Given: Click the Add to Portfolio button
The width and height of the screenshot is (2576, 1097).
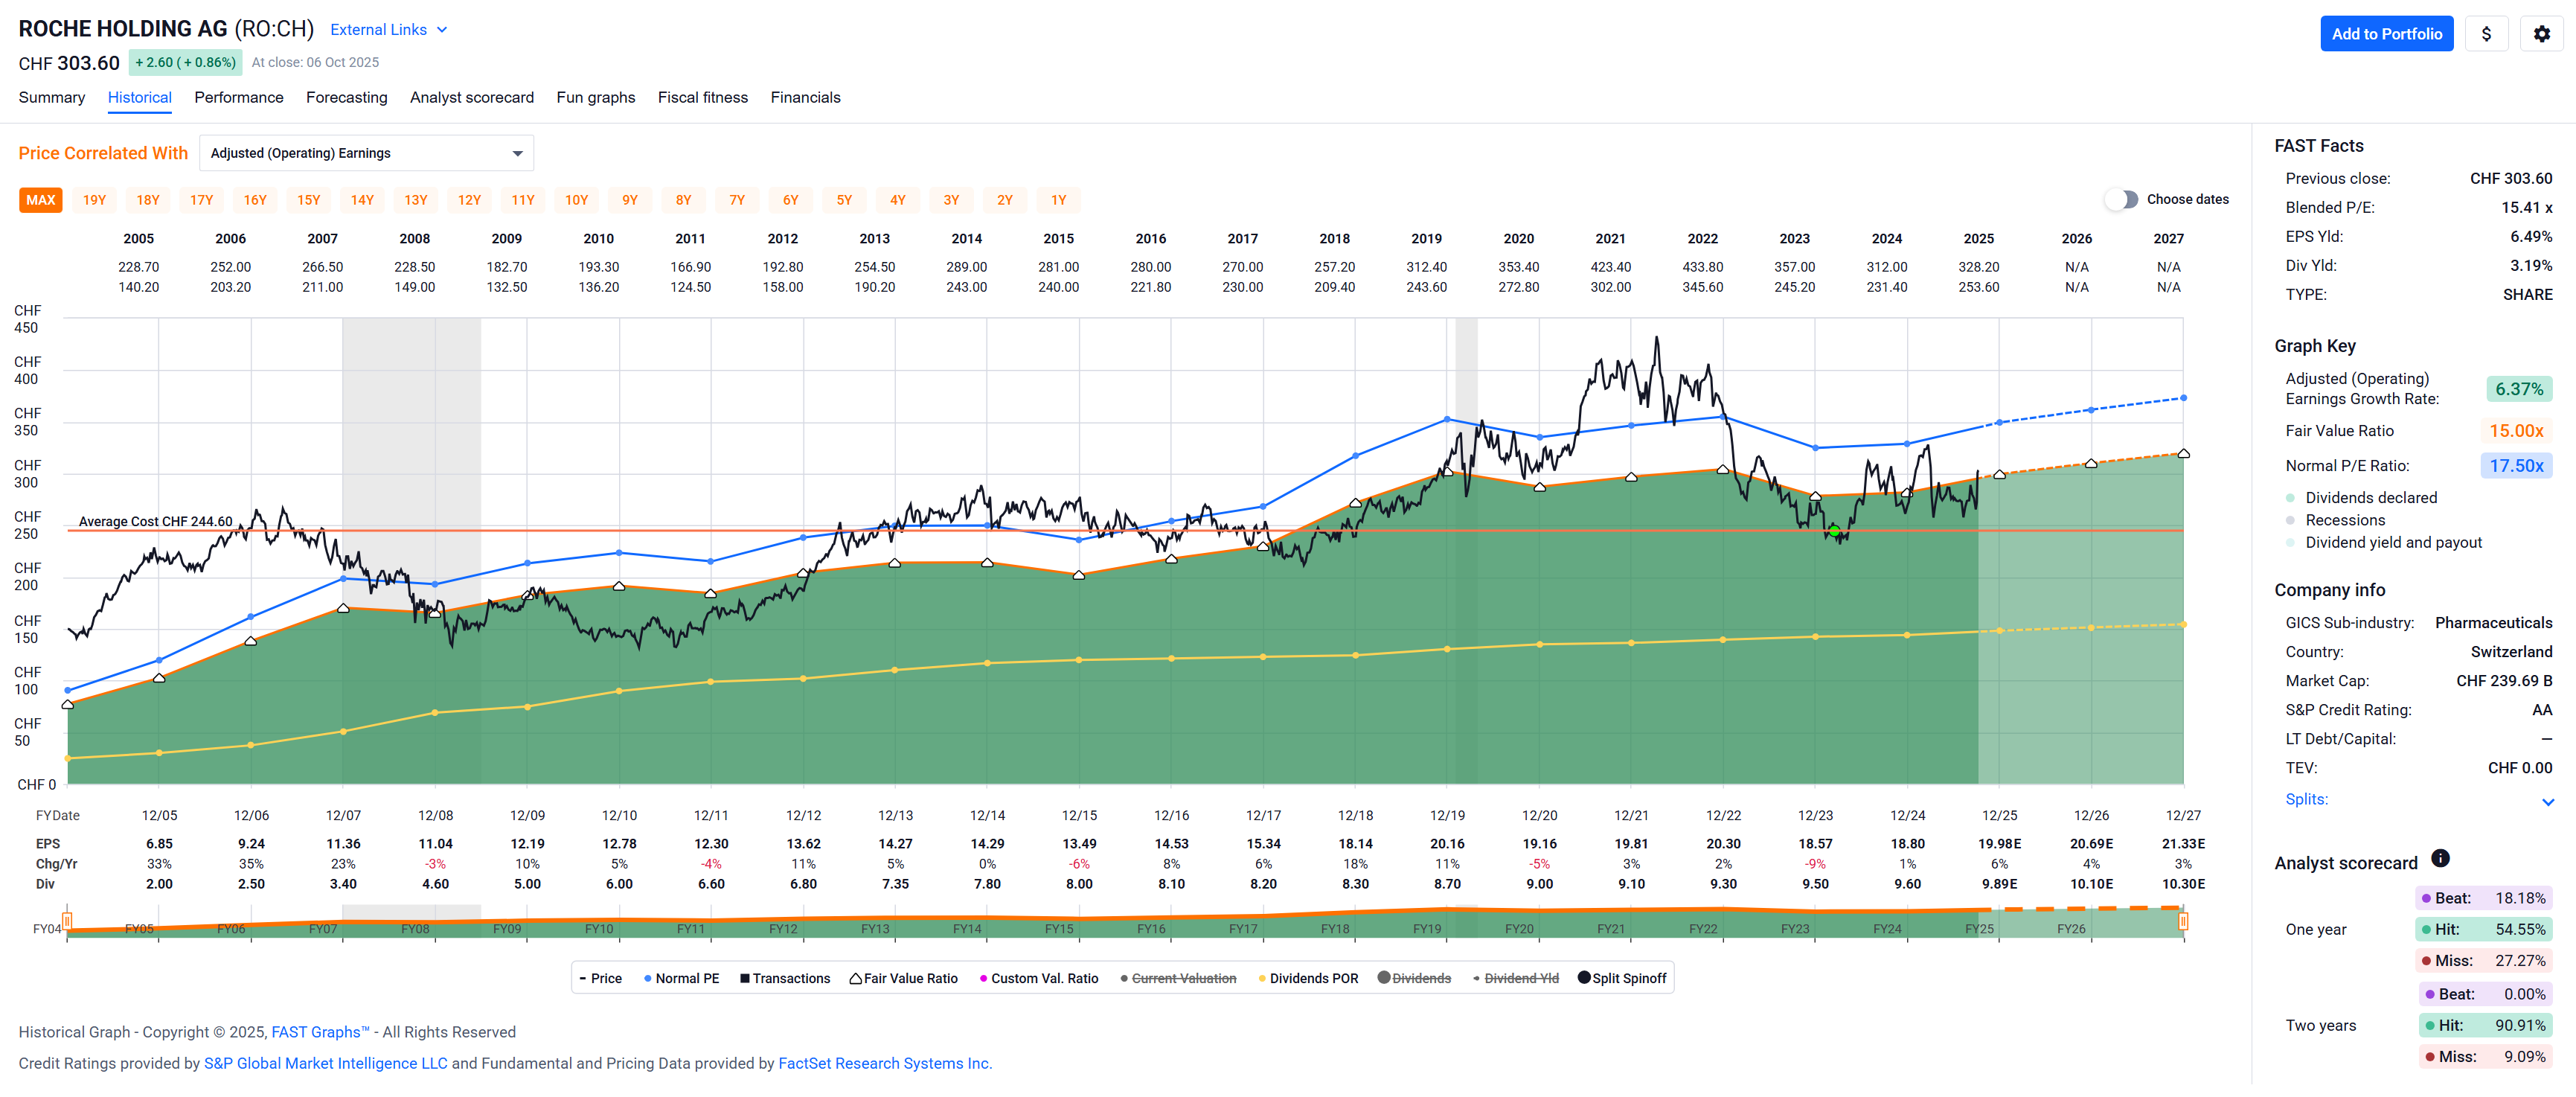Looking at the screenshot, I should 2386,34.
